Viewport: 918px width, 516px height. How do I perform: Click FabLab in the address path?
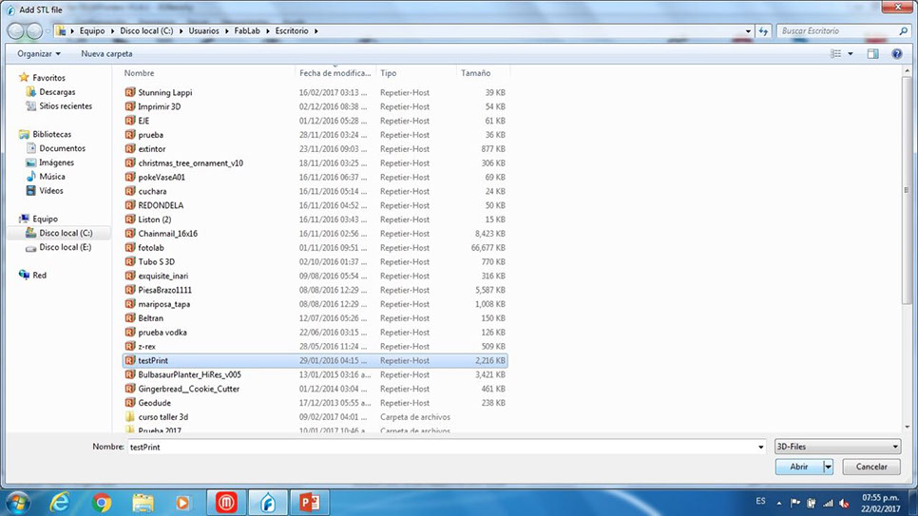pyautogui.click(x=247, y=31)
